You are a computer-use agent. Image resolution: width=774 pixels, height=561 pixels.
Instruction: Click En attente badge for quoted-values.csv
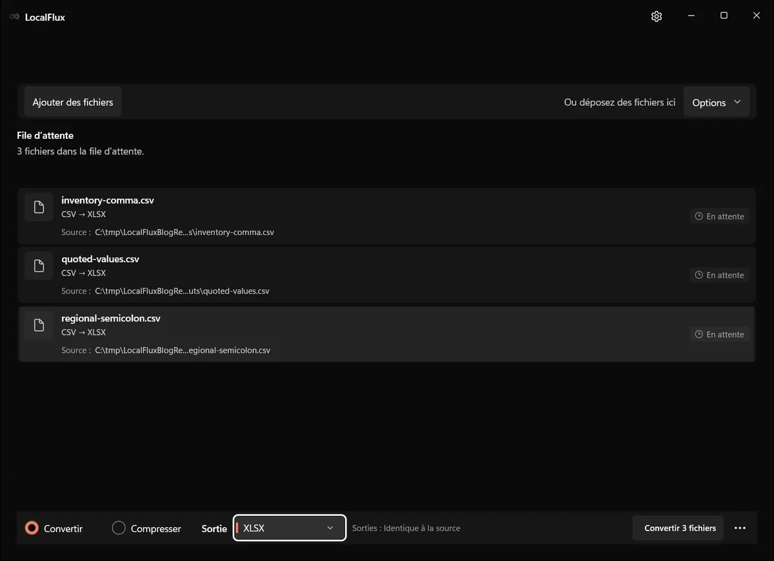click(719, 275)
